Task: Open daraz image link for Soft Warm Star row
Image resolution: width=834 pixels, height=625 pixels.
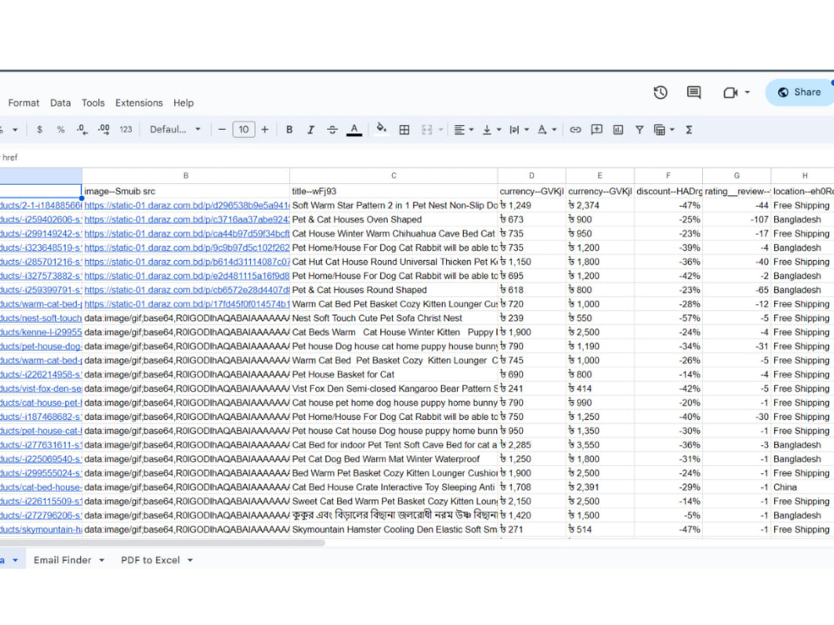Action: tap(187, 205)
